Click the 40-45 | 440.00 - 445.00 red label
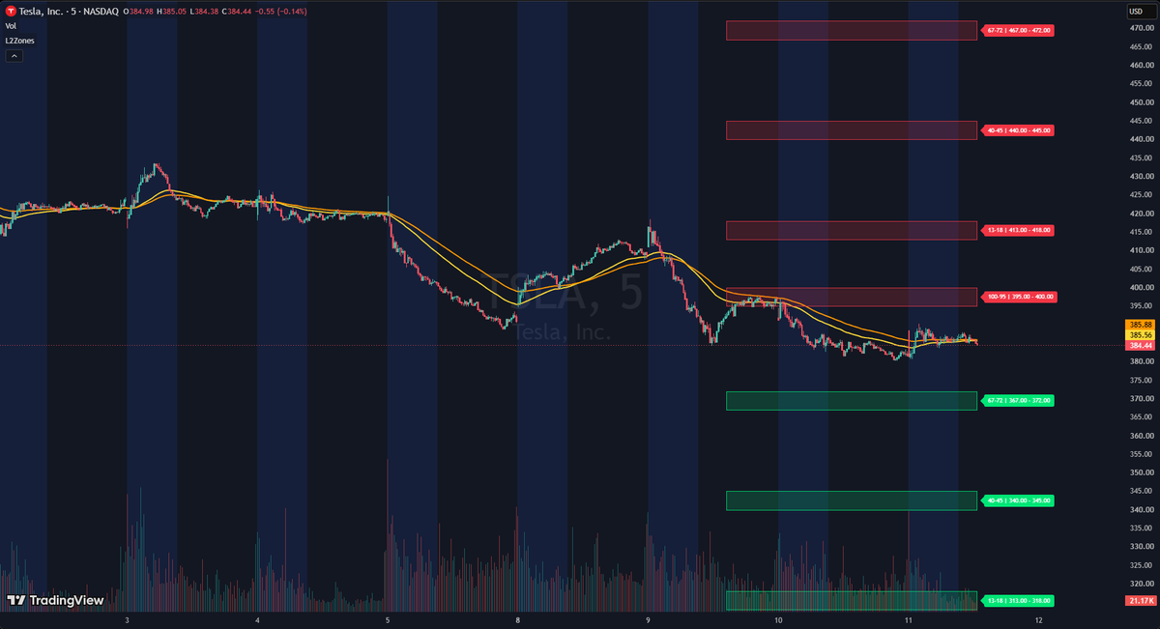1160x629 pixels. pyautogui.click(x=1019, y=130)
